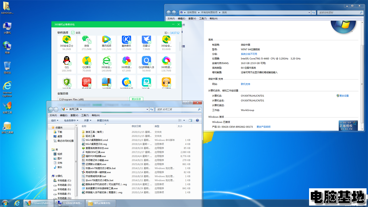Viewport: 368px width, 207px height.
Task: Click search magnifier in 实用工具 window
Action: [x=199, y=109]
